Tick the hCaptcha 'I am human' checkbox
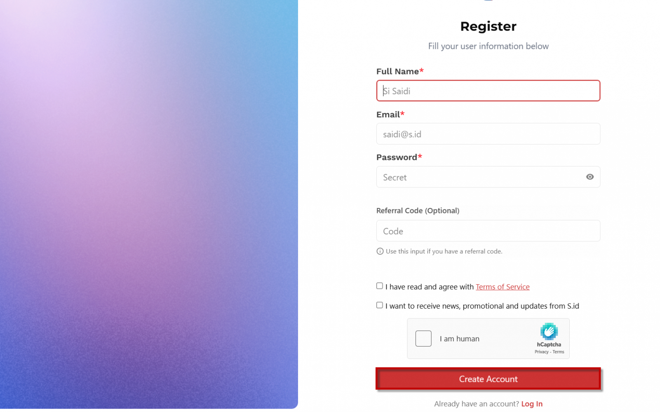This screenshot has height=412, width=660. (x=423, y=339)
